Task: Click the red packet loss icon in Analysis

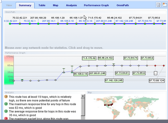Action: tap(6, 118)
